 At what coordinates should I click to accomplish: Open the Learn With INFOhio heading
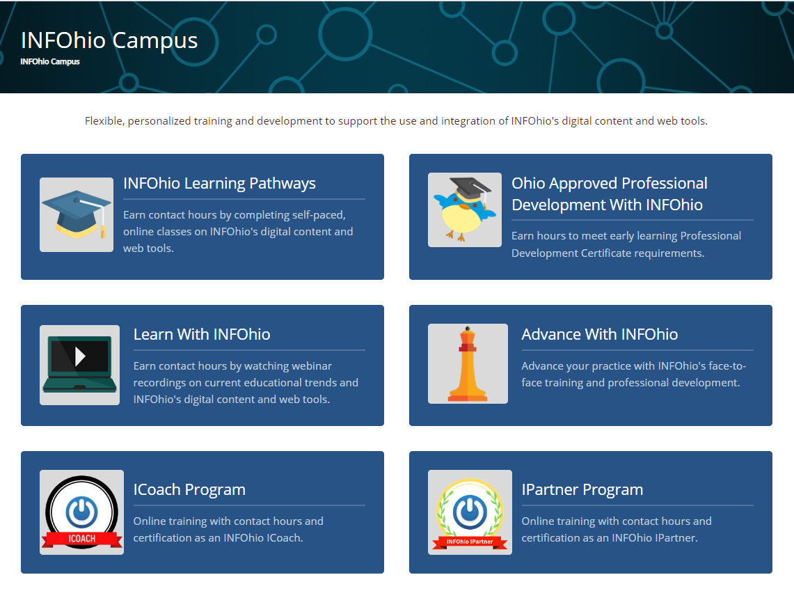[202, 334]
